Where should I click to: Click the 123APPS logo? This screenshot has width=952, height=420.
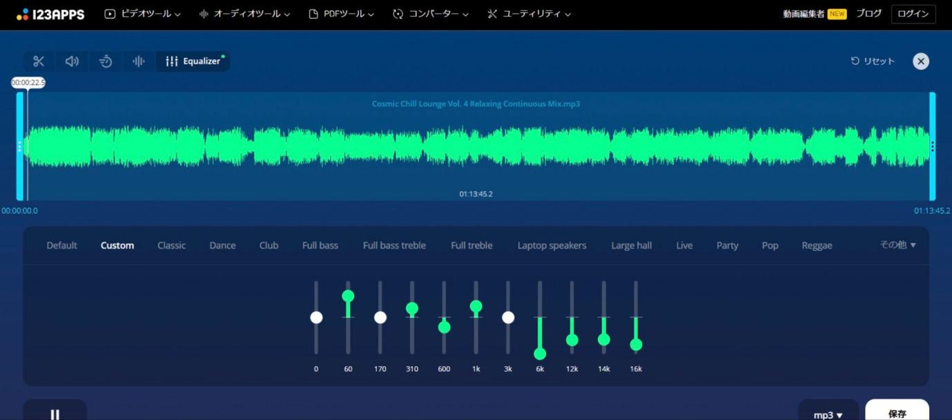point(50,14)
